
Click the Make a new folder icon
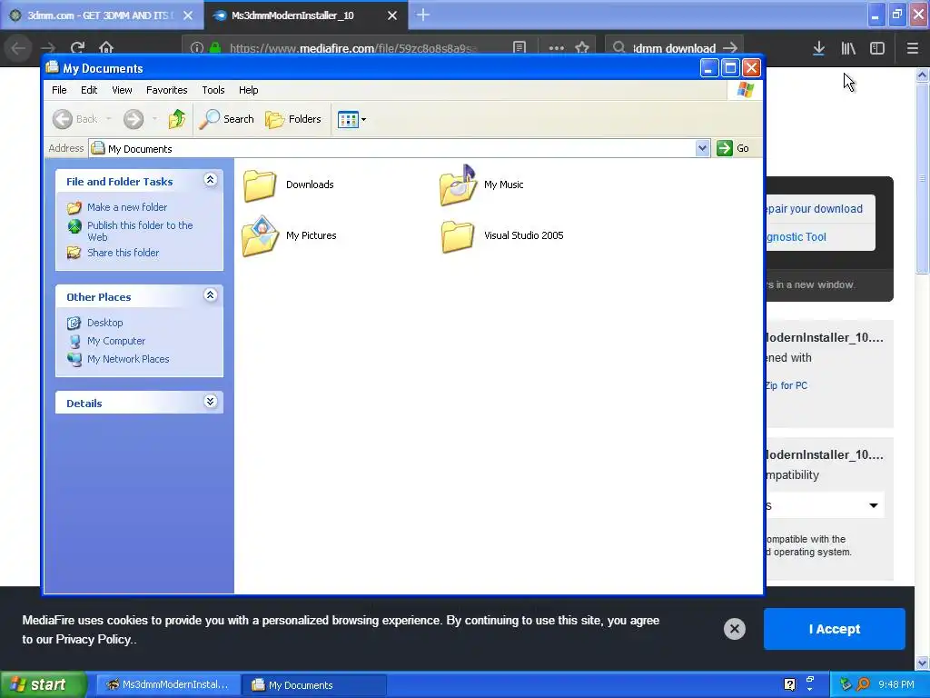[x=74, y=208]
